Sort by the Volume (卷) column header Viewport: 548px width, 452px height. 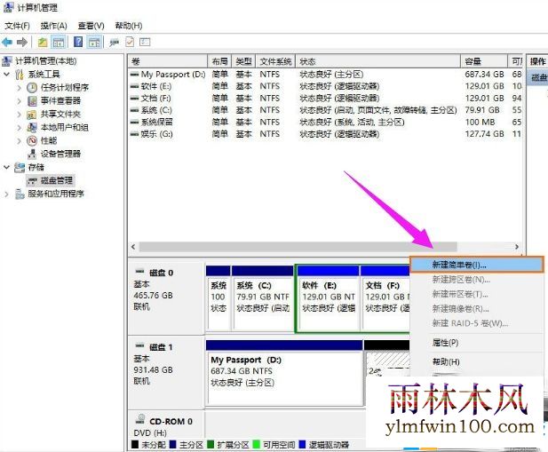click(167, 61)
